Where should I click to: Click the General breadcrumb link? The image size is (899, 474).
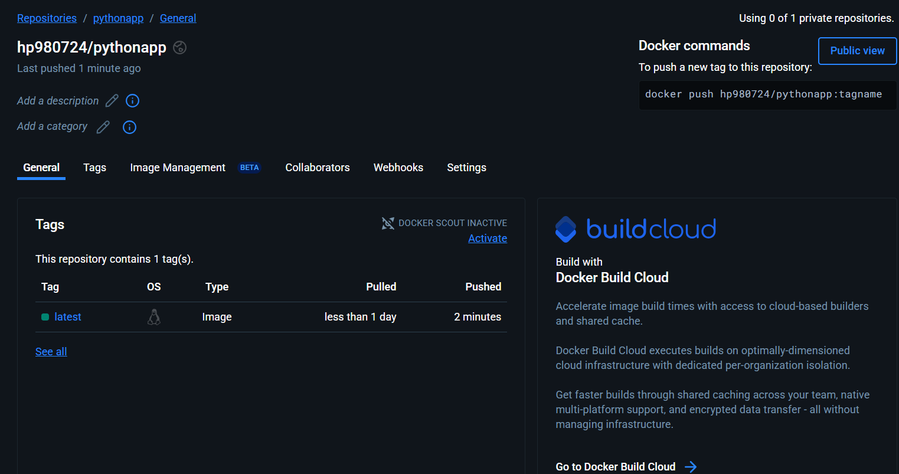pos(178,18)
